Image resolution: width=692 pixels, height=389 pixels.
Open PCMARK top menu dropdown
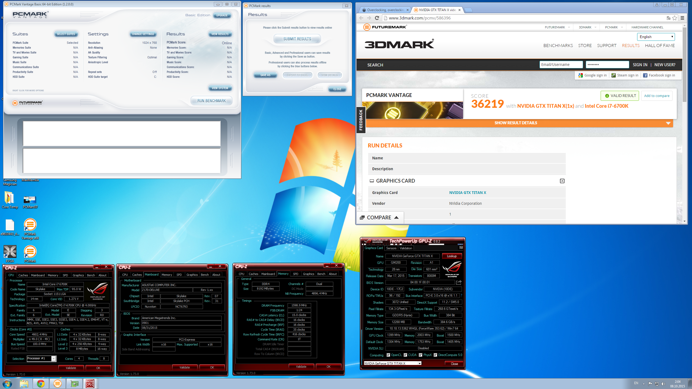click(x=614, y=27)
